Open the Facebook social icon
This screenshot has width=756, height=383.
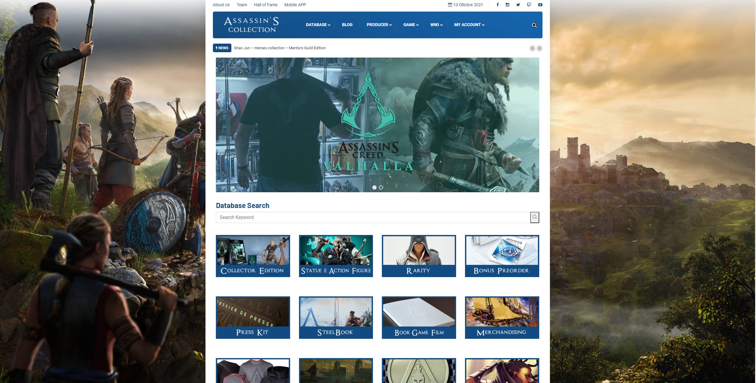pos(497,5)
